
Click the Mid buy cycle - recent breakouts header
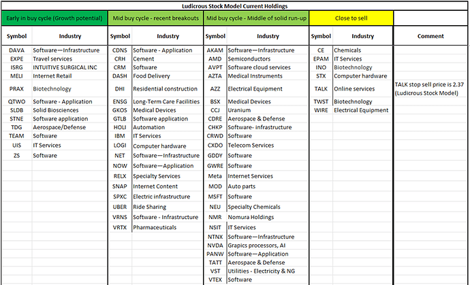155,18
